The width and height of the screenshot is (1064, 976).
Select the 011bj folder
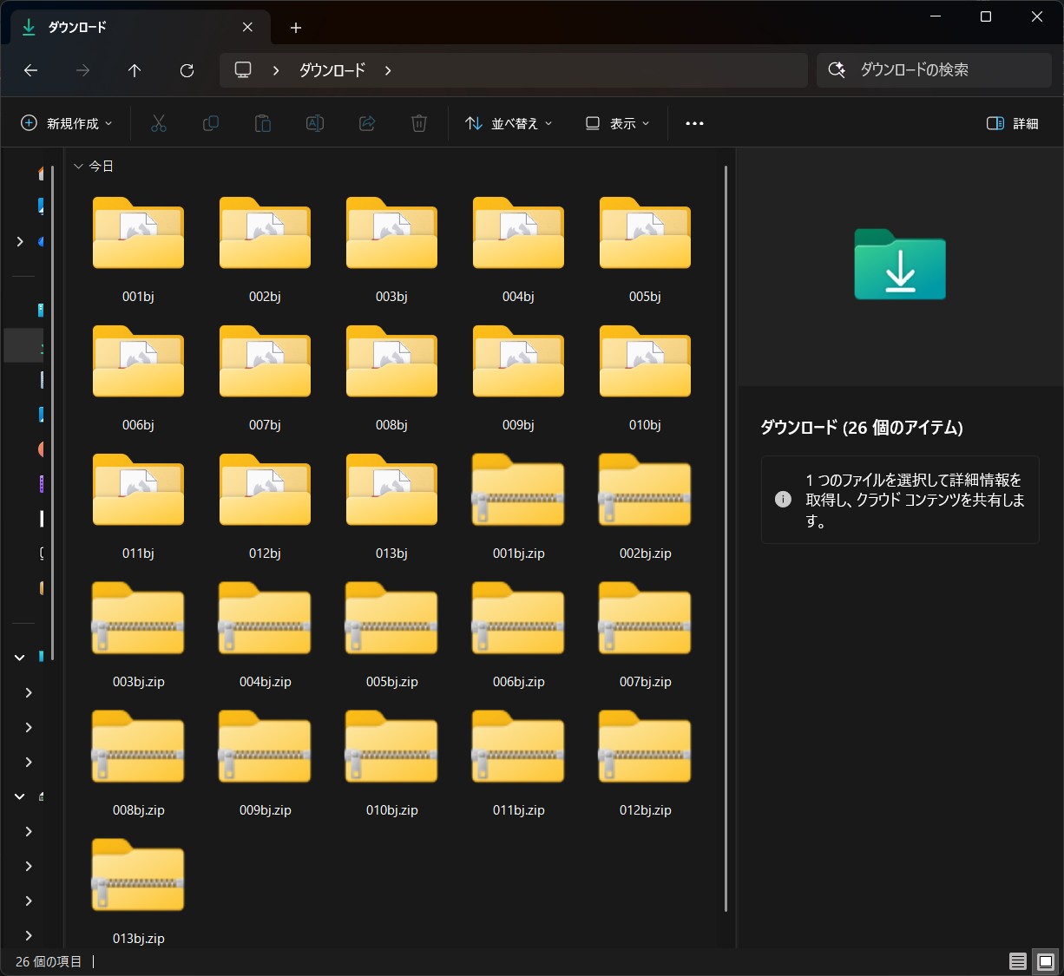(138, 506)
